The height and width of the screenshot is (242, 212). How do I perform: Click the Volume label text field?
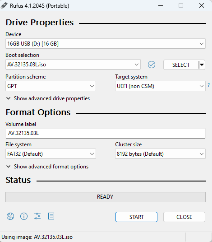(x=106, y=133)
